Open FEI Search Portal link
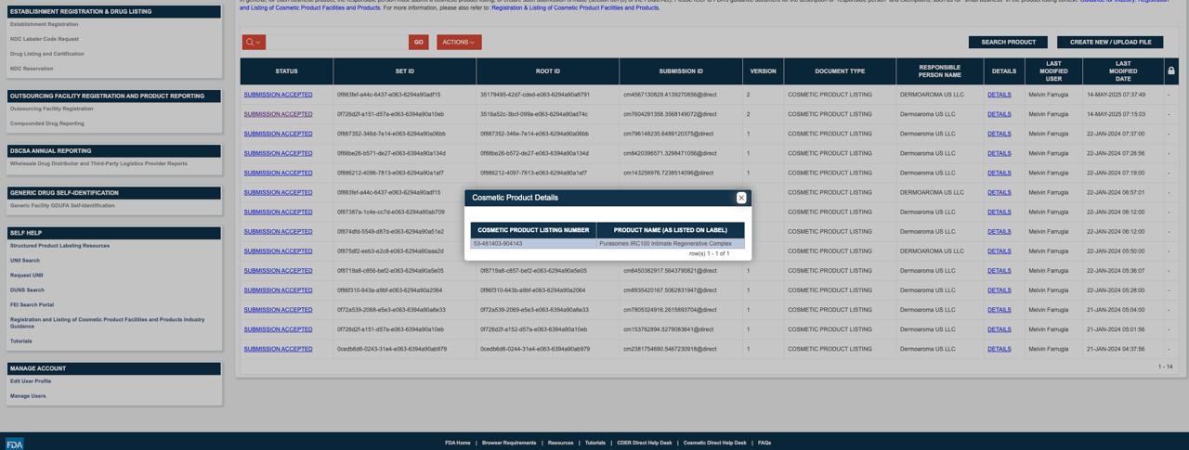 tap(32, 305)
